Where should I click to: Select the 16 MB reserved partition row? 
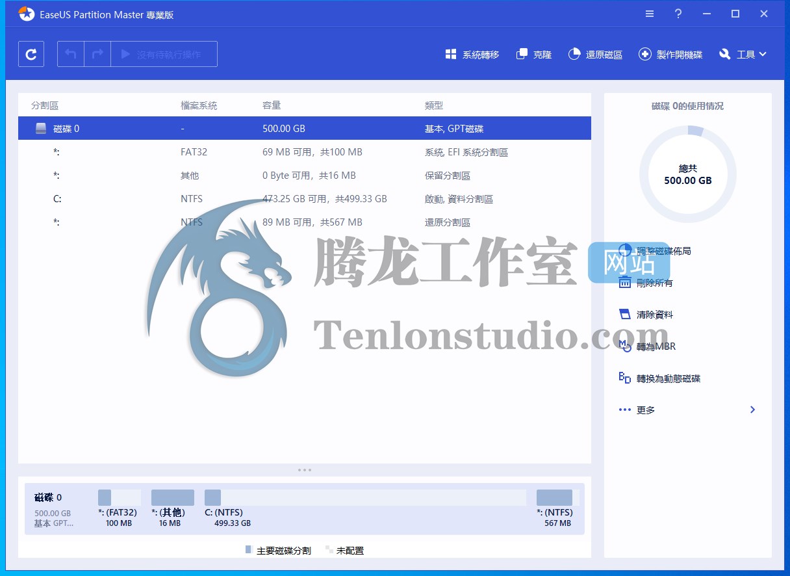305,176
